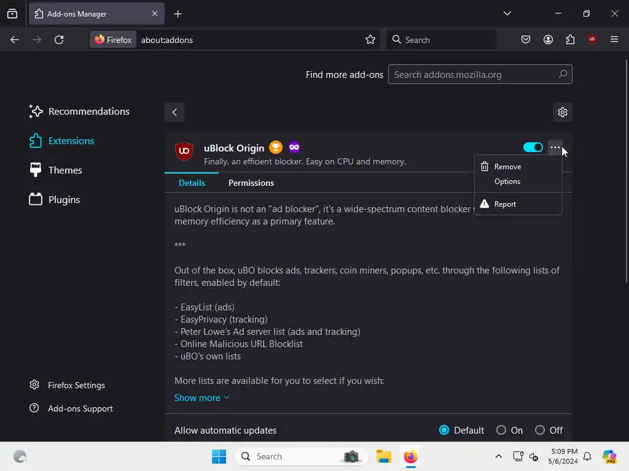Show hidden system tray icons
Image resolution: width=629 pixels, height=471 pixels.
[x=499, y=456]
